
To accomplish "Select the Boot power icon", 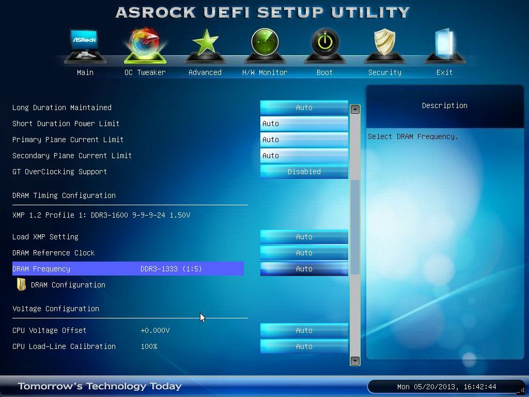I will point(324,46).
